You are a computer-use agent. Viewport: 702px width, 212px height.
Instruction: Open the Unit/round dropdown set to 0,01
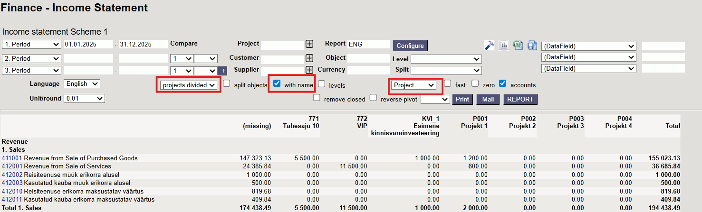pos(84,98)
